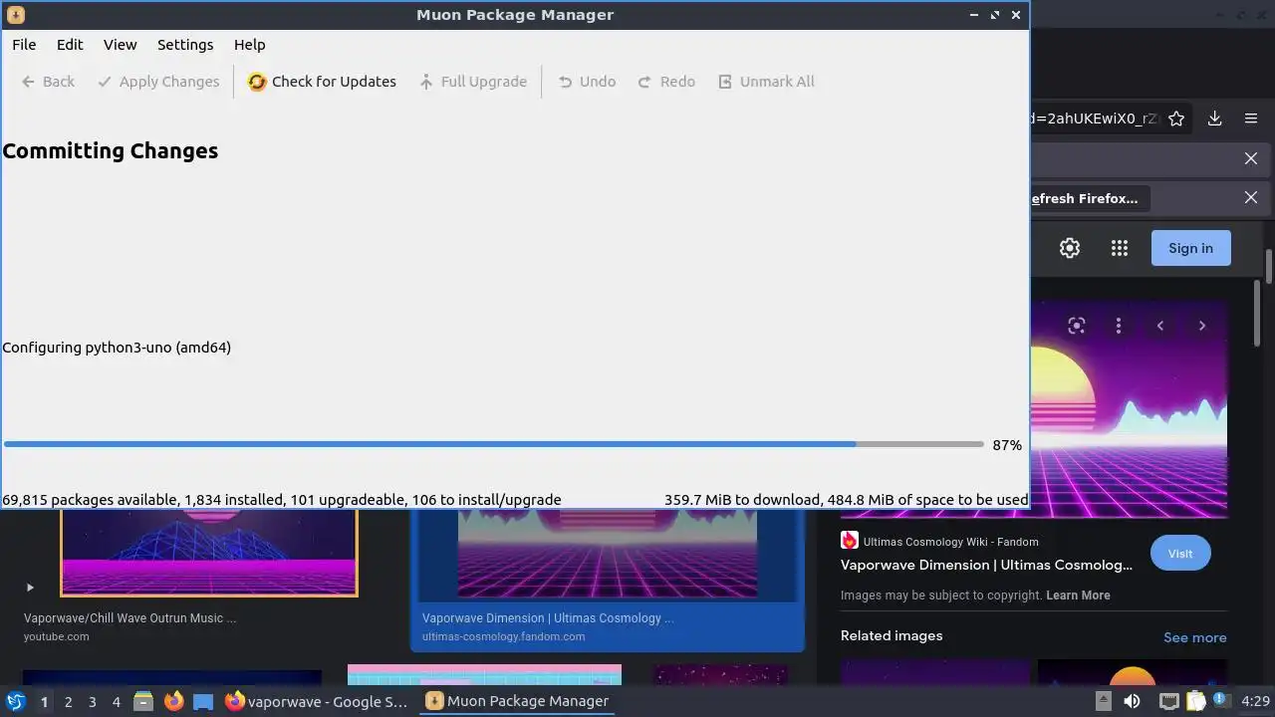
Task: Bookmark the page with Firefox star icon
Action: point(1176,119)
